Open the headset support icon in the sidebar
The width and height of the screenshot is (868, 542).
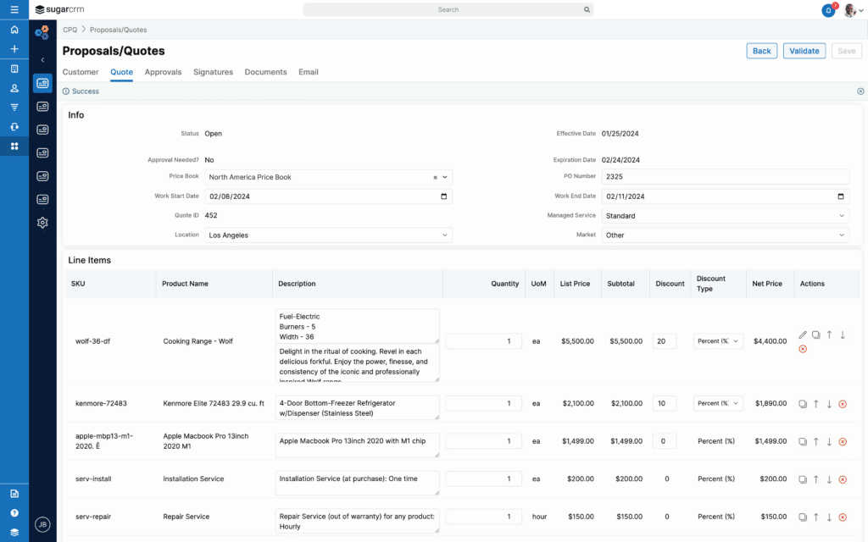point(14,127)
